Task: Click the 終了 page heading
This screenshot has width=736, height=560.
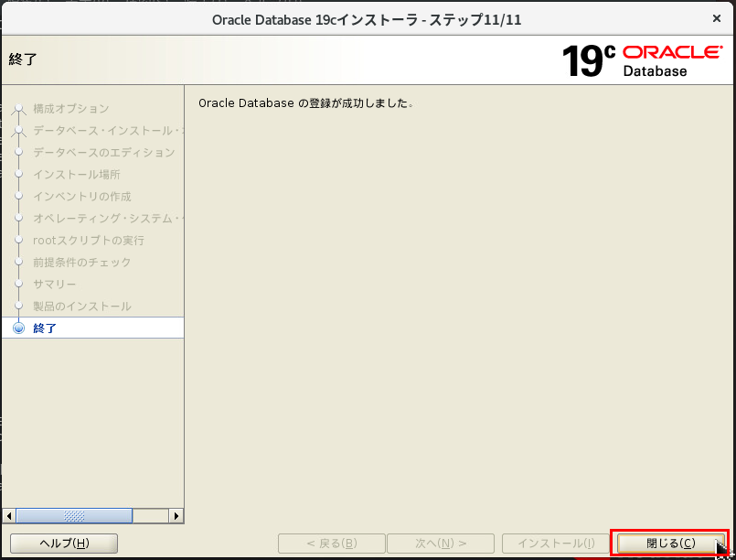Action: point(23,59)
